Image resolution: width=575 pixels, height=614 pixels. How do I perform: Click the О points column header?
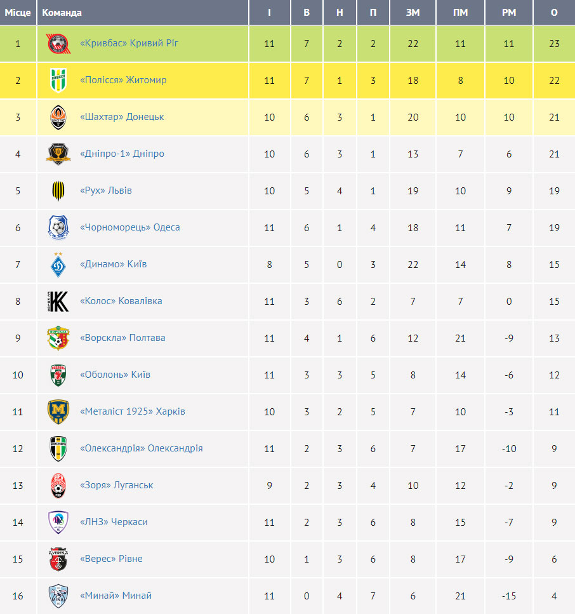[554, 13]
